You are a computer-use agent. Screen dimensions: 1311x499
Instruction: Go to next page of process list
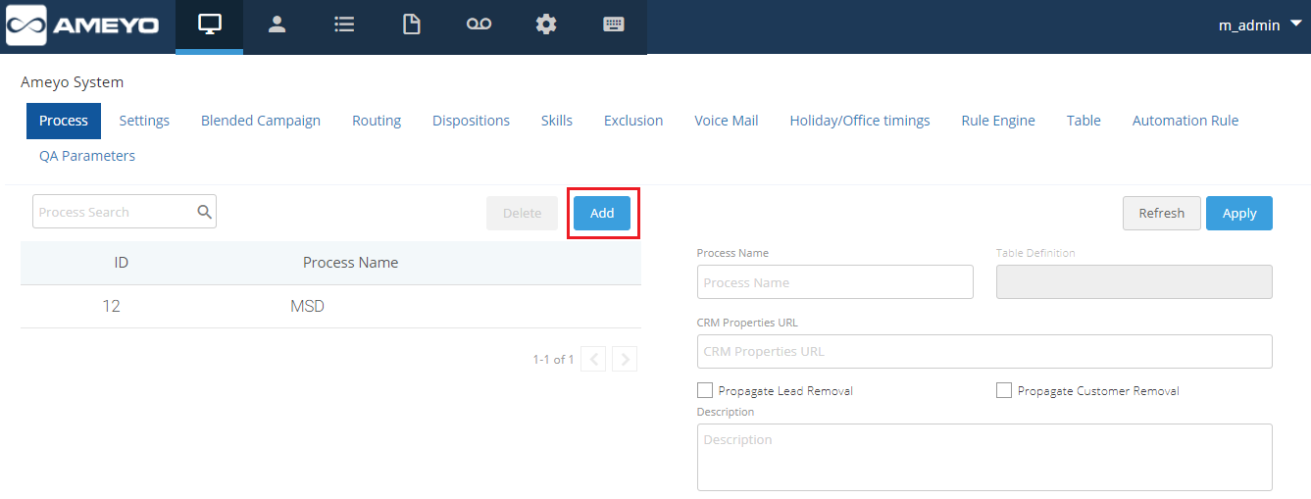625,360
